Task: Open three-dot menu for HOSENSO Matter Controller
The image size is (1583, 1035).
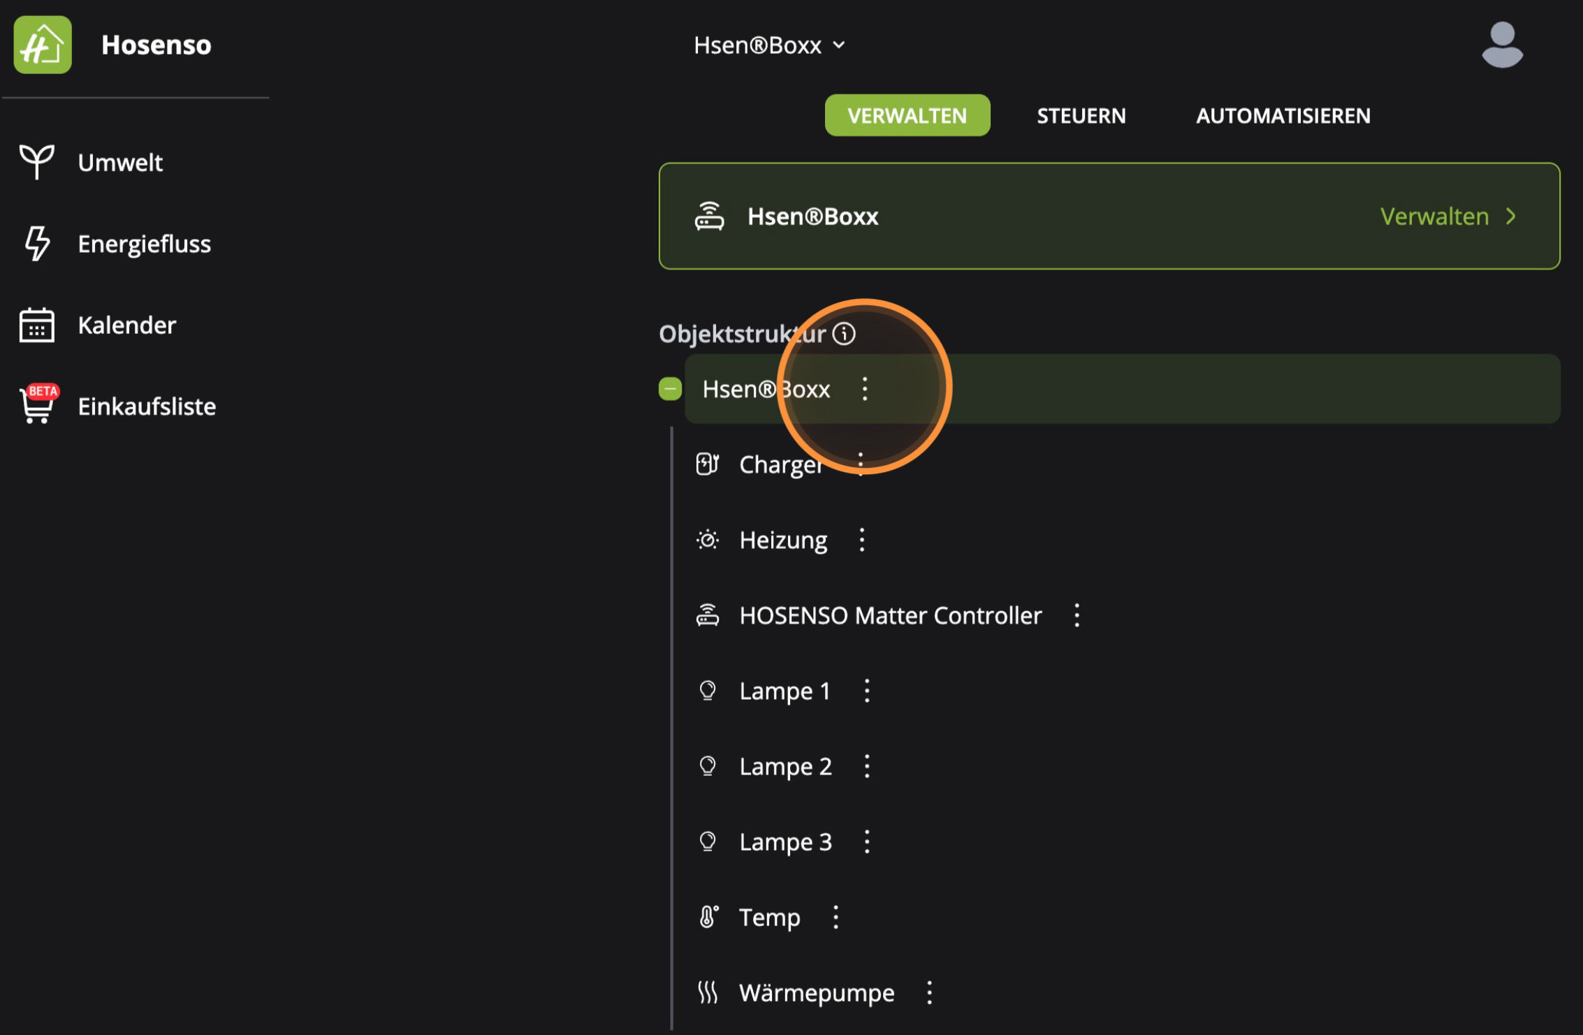Action: pos(1077,615)
